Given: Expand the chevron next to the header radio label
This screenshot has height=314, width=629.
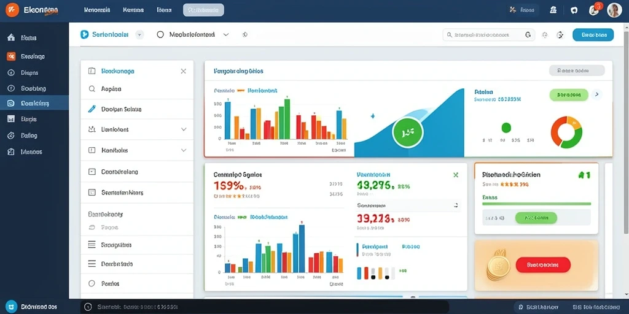Looking at the screenshot, I should [226, 35].
